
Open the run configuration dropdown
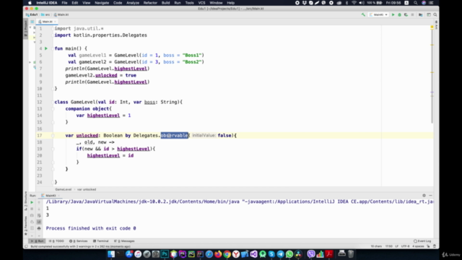pos(378,14)
